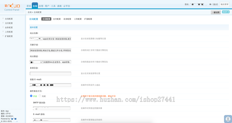Click the 合理的词汇有利于搜索引擎优化 hint
The height and width of the screenshot is (123, 232).
pos(94,50)
